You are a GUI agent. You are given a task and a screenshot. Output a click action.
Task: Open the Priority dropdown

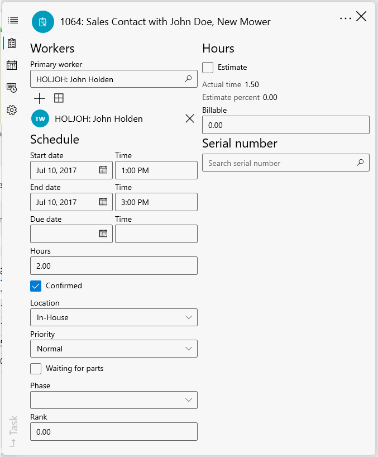click(114, 349)
